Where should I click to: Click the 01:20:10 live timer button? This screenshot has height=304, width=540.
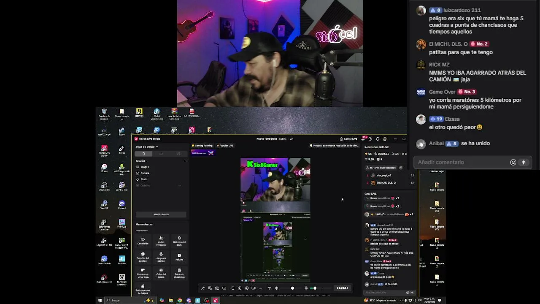point(342,288)
